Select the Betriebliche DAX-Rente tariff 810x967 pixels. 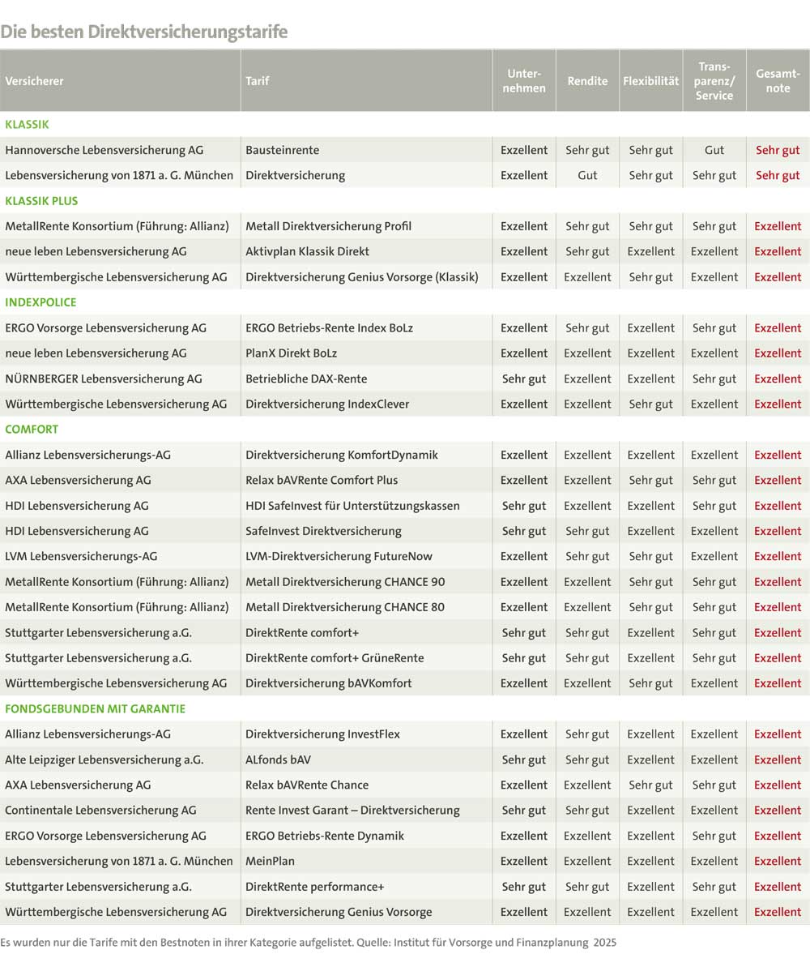pos(306,379)
